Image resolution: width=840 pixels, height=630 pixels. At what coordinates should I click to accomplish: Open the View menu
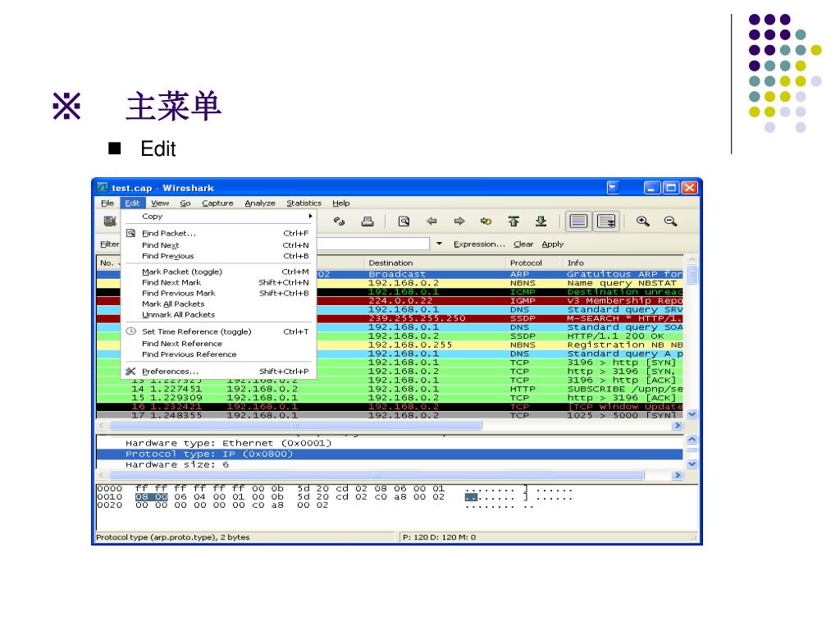click(160, 203)
